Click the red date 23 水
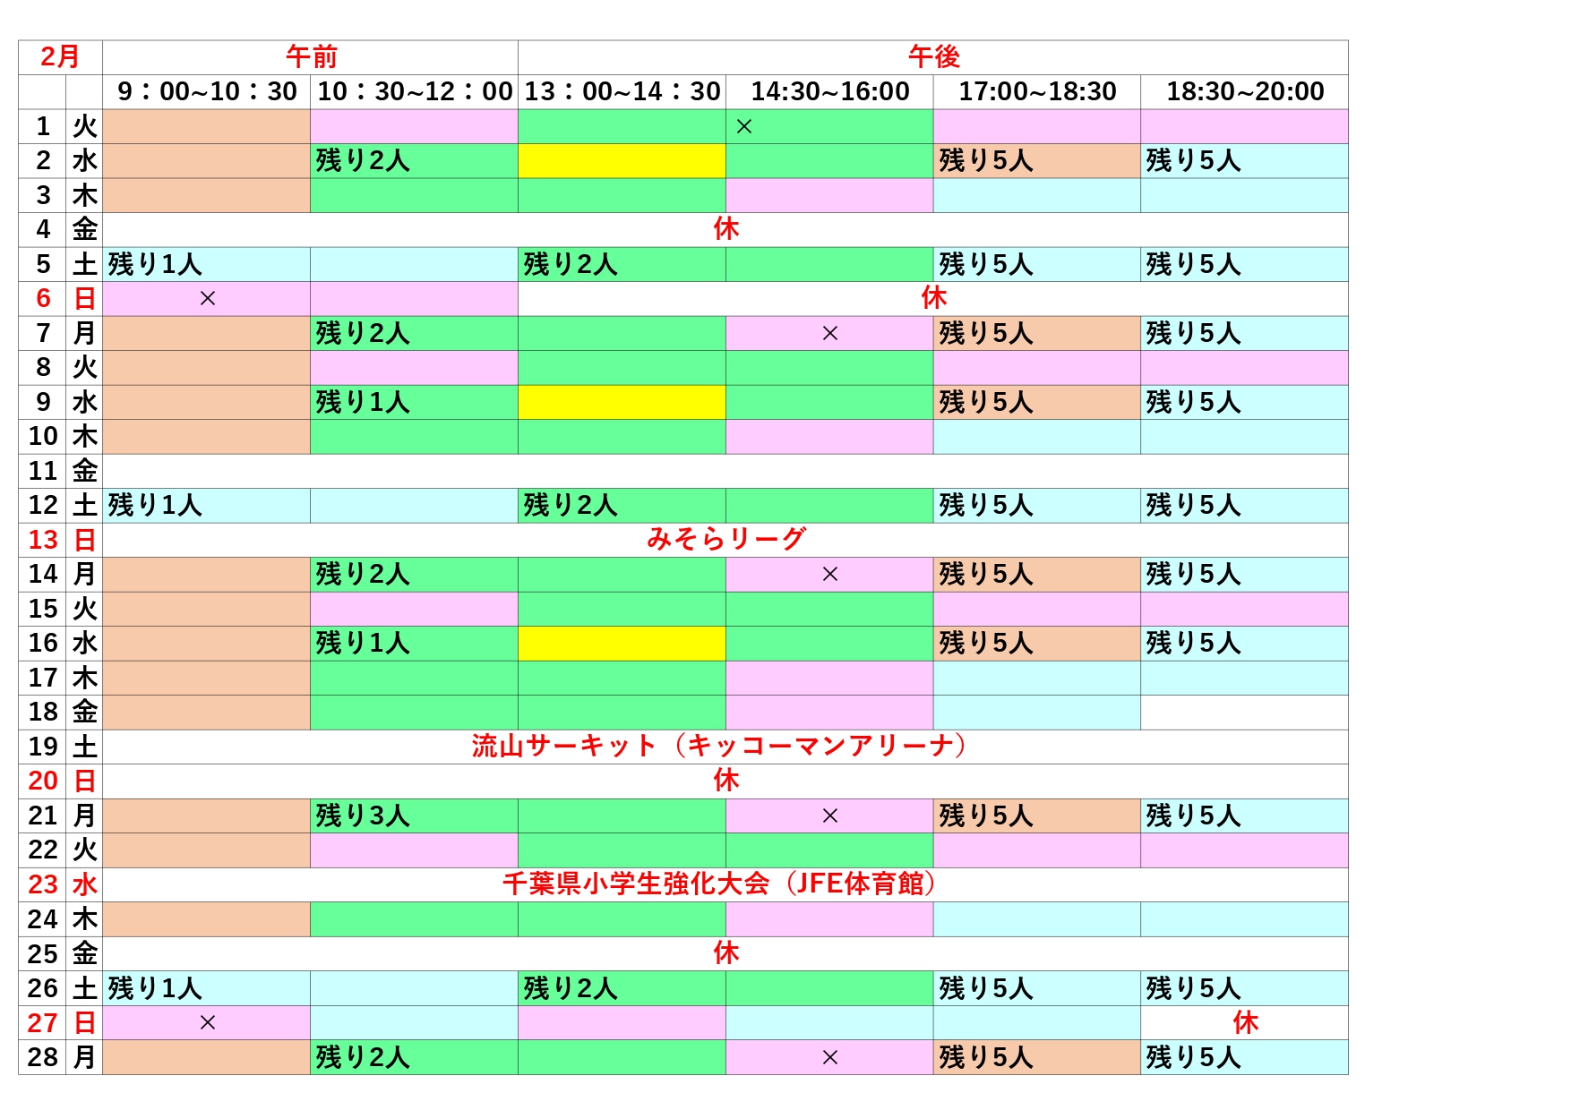Screen dimensions: 1571x1110 61,884
